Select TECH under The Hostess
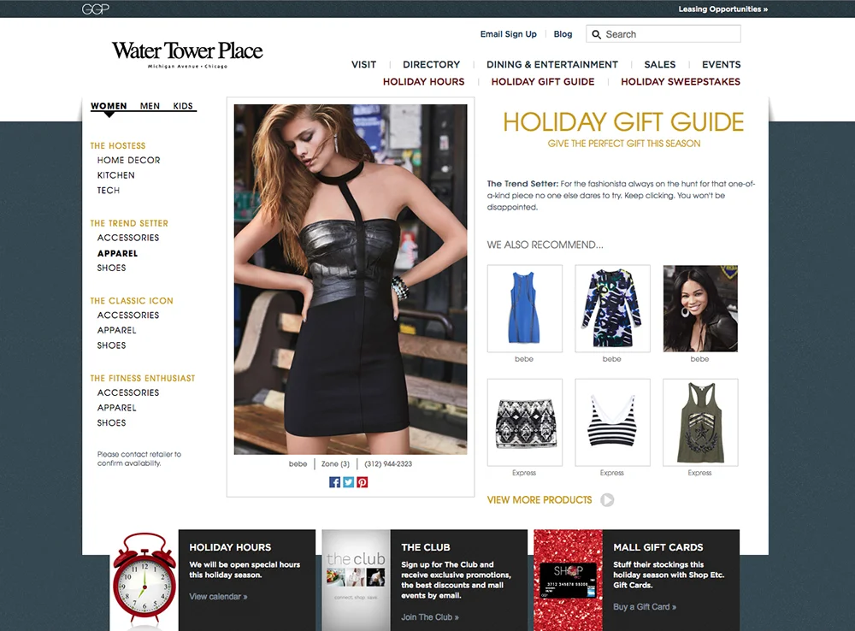This screenshot has width=855, height=631. tap(108, 191)
